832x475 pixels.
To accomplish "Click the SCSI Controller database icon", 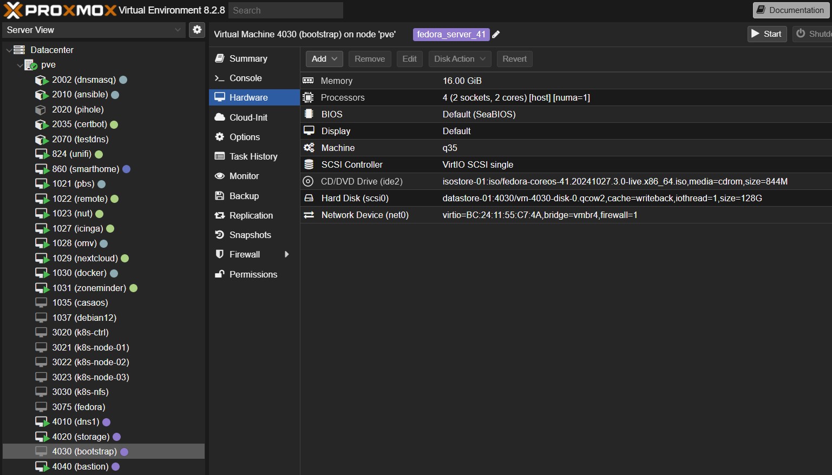I will coord(309,164).
